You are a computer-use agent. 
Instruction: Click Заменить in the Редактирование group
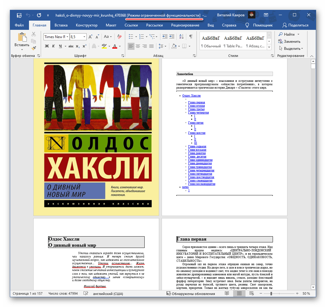click(x=289, y=42)
